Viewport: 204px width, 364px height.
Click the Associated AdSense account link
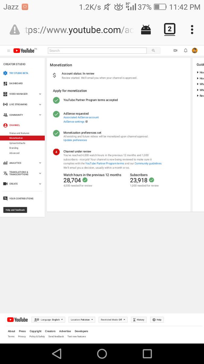(81, 117)
